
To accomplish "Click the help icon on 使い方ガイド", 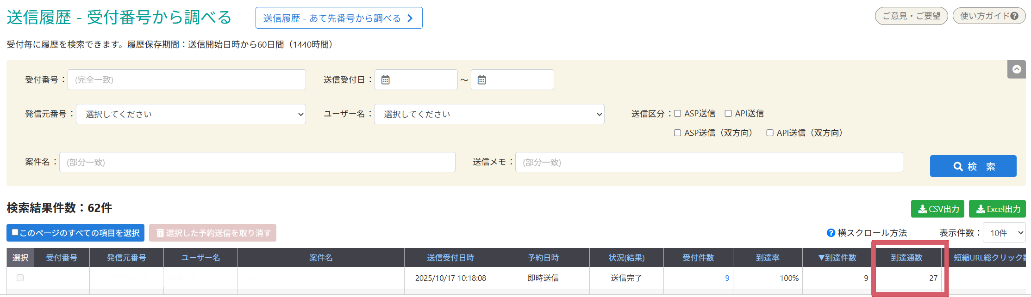I will [x=1014, y=16].
